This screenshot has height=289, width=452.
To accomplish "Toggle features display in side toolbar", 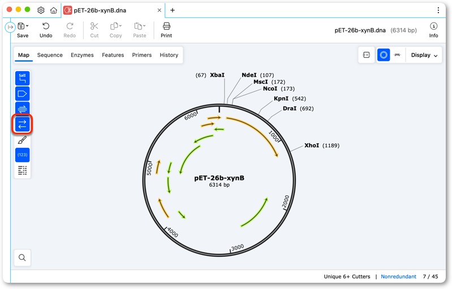I will point(22,94).
